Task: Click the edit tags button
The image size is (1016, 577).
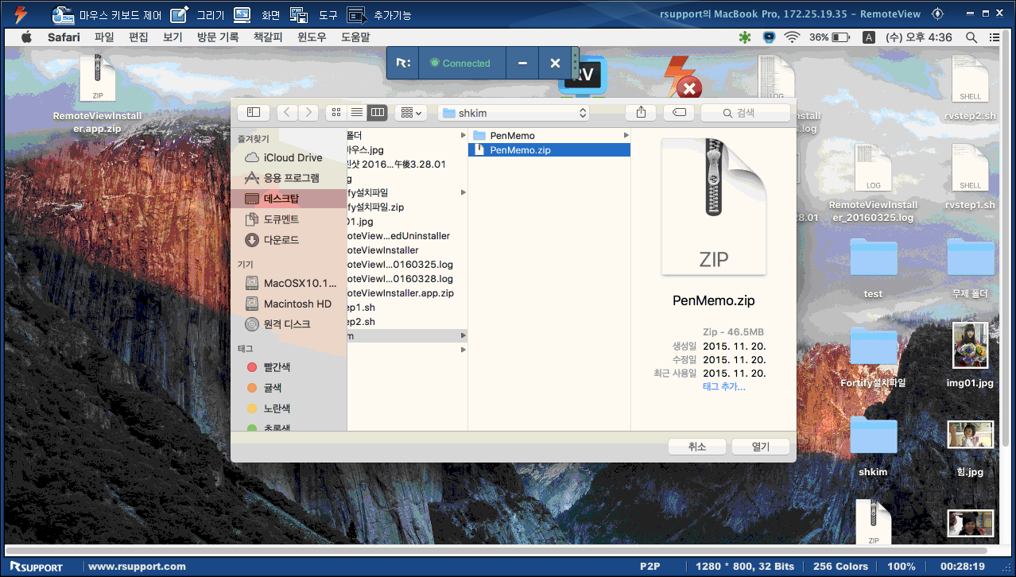Action: pos(679,113)
